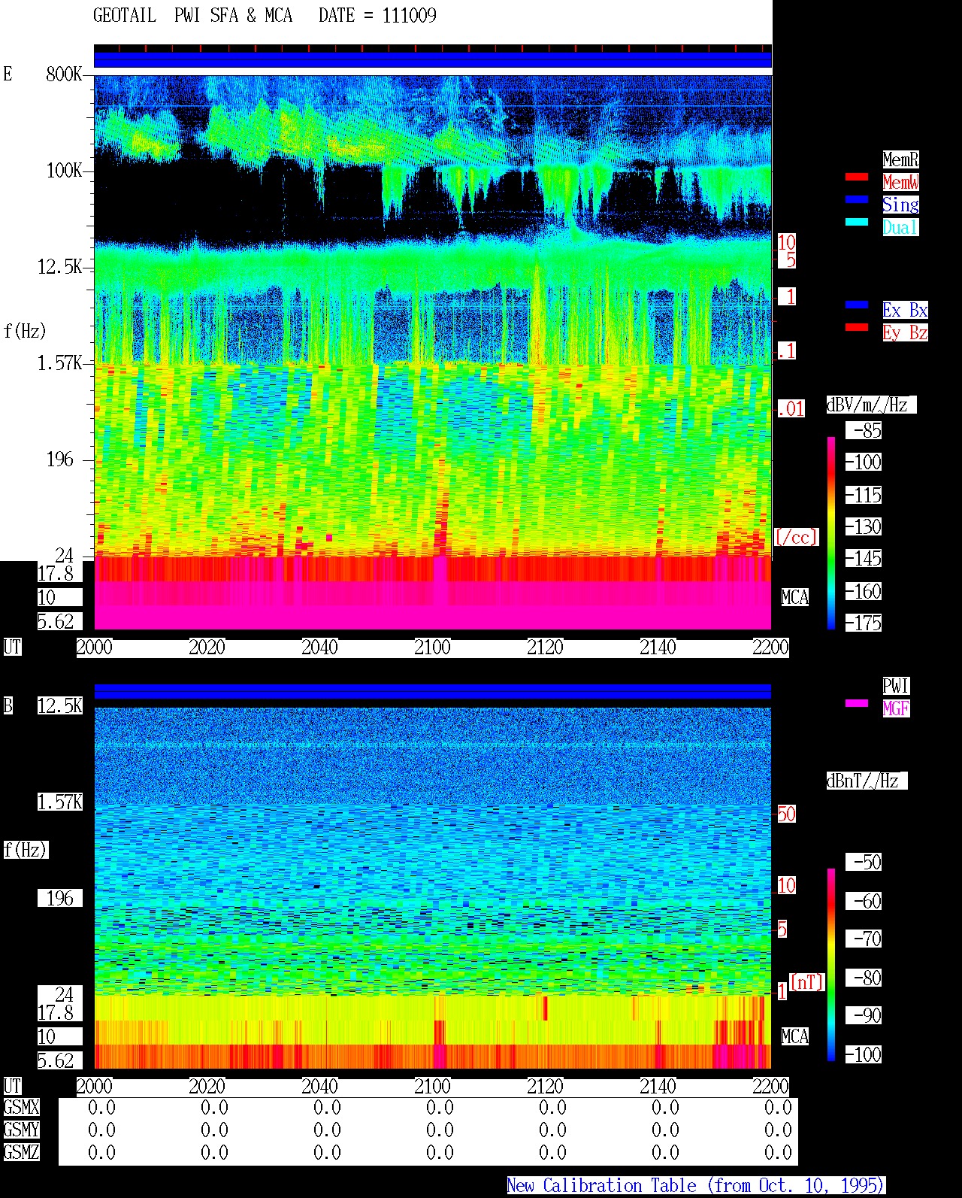Image resolution: width=962 pixels, height=1198 pixels.
Task: Click the blue Ex Bx legend swatch
Action: pyautogui.click(x=857, y=305)
